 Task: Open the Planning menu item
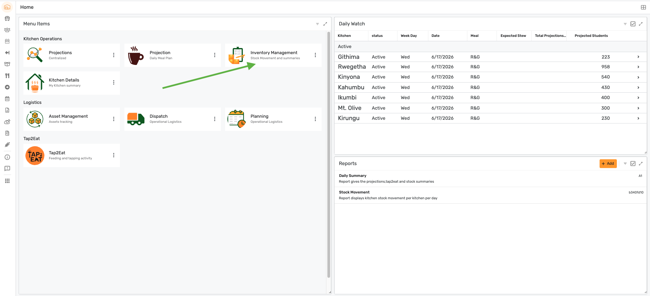[x=273, y=119]
